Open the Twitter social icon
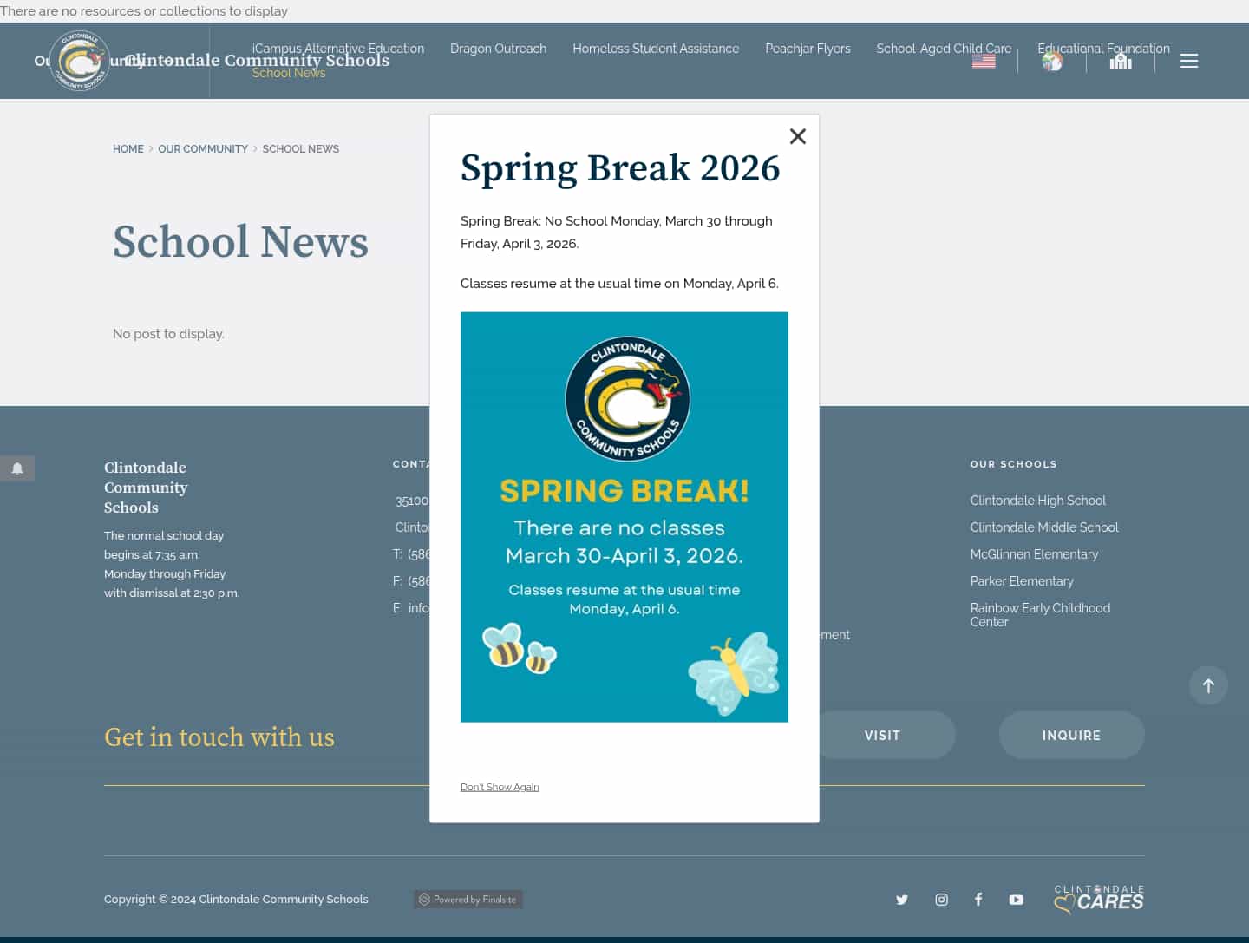Viewport: 1249px width, 943px height. (x=902, y=900)
